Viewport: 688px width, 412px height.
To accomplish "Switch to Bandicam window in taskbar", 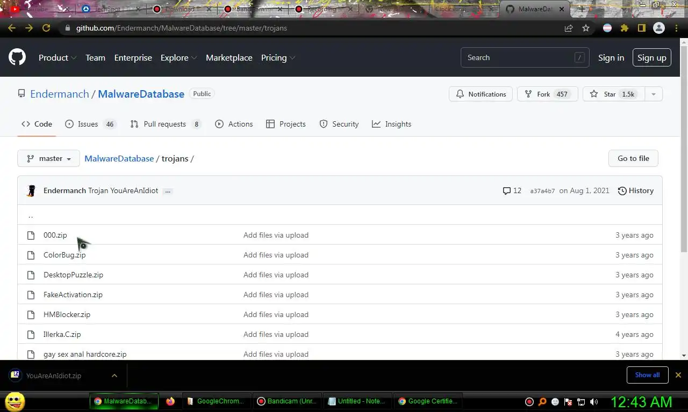I will coord(287,401).
